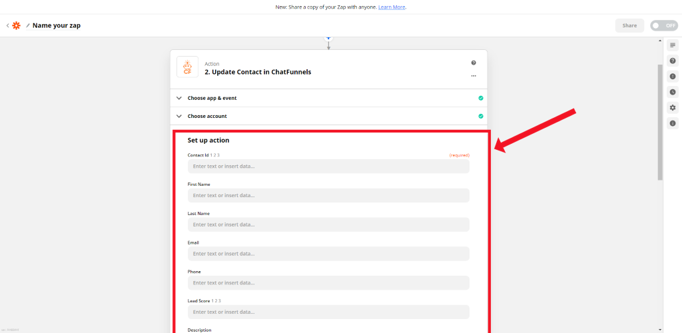Open the action step help question icon

474,63
